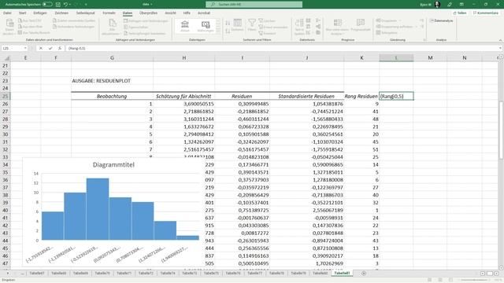The width and height of the screenshot is (504, 283).
Task: Switch to the Überprüfen tab
Action: 148,13
